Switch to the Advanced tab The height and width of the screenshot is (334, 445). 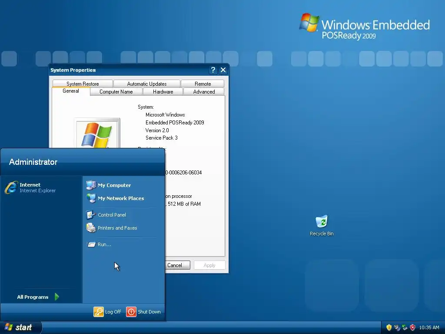204,92
